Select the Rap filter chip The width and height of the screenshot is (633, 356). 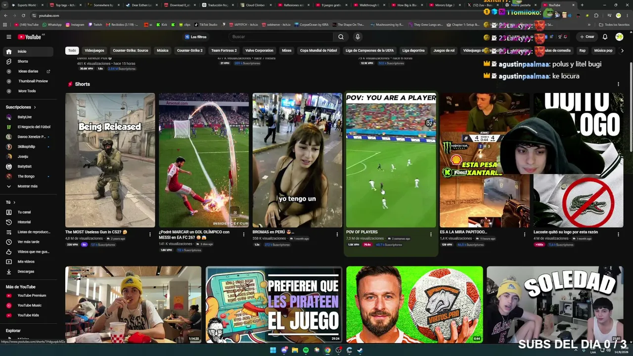(583, 50)
